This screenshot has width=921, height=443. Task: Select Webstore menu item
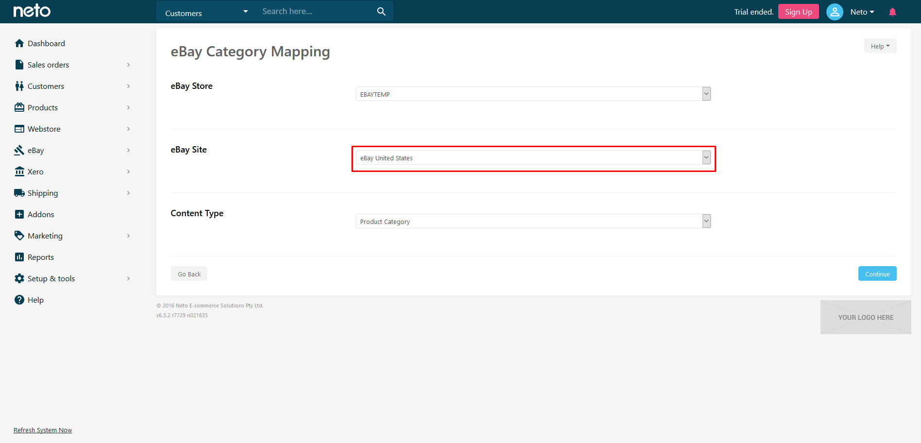pos(44,129)
